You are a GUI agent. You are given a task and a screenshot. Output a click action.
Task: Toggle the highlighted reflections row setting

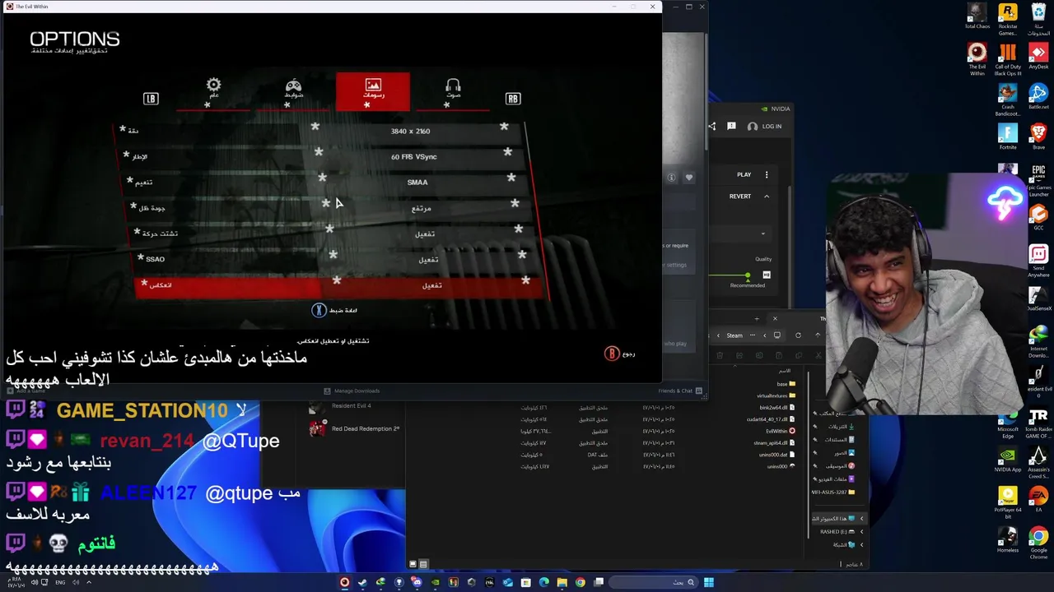pyautogui.click(x=338, y=284)
